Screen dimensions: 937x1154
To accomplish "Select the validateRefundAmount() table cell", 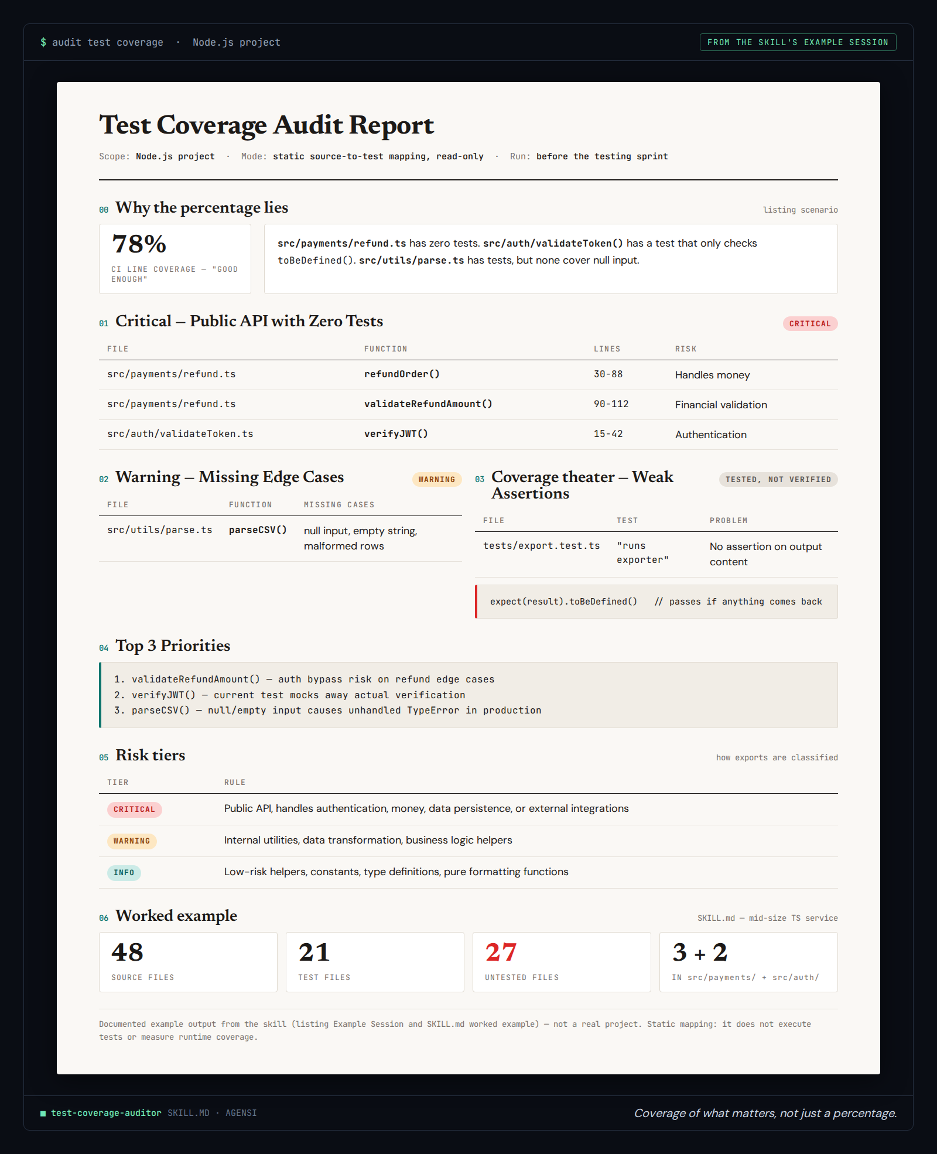I will tap(428, 404).
